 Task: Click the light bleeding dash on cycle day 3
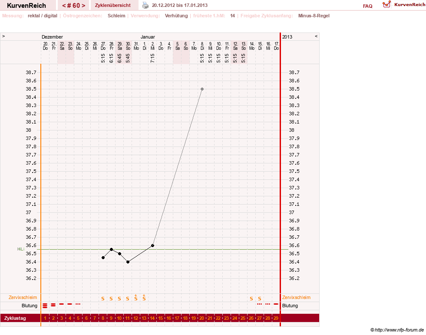coord(61,304)
